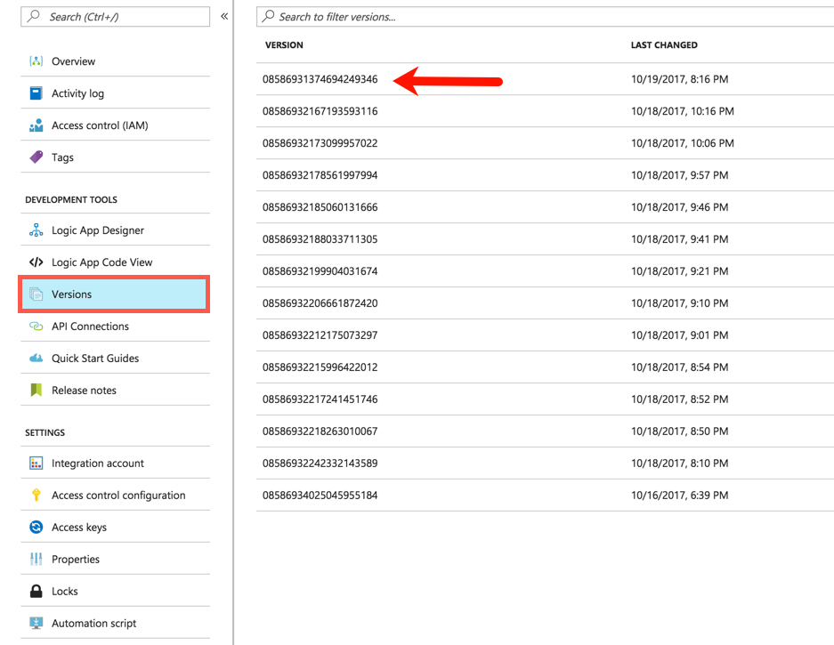
Task: Open Access keys settings
Action: 115,527
